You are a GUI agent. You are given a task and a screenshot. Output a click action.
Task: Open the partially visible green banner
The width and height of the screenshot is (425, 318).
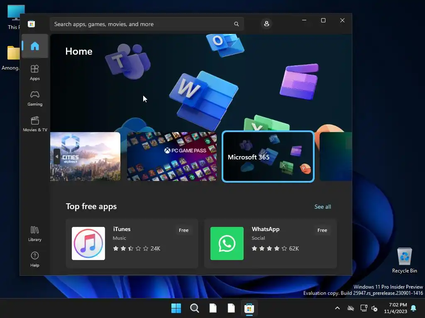(336, 156)
